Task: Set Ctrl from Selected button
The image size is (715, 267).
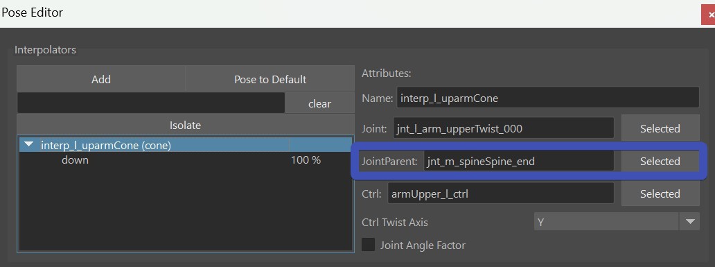Action: click(660, 193)
